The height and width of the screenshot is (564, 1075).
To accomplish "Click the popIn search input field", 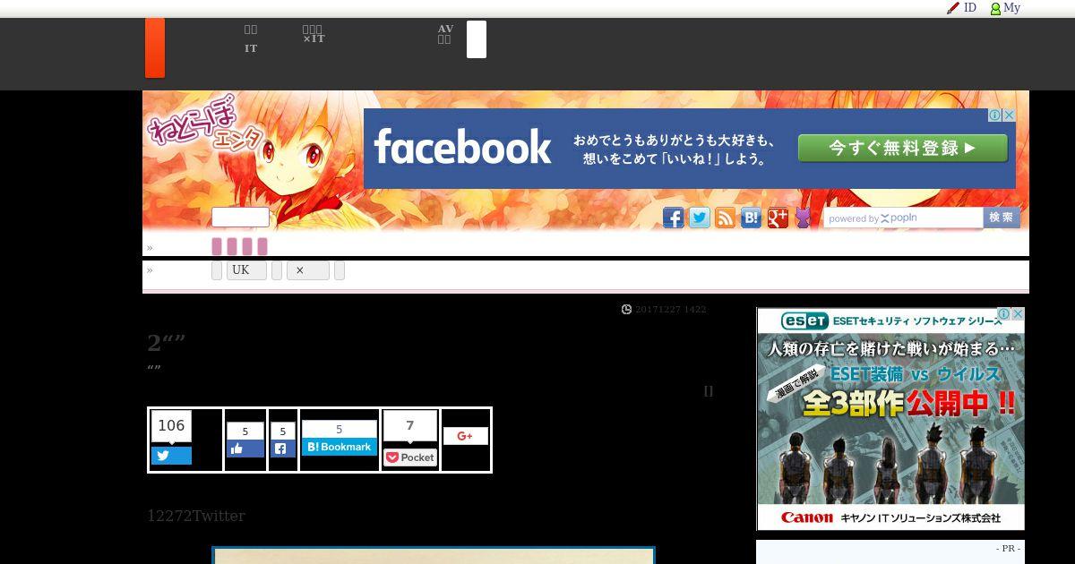I will point(903,218).
